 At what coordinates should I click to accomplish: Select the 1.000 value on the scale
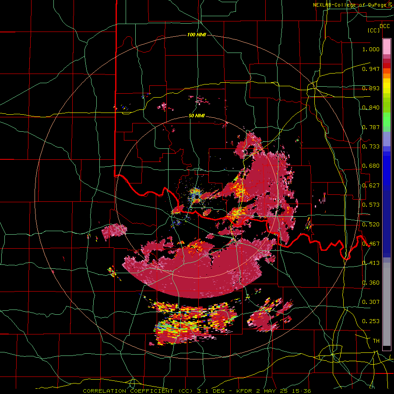(371, 49)
